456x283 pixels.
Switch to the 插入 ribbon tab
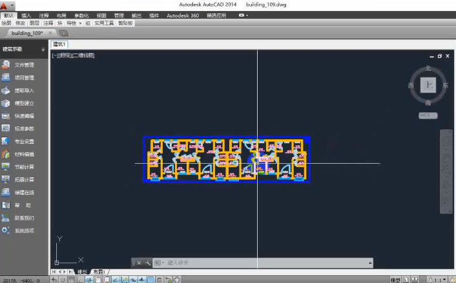[x=26, y=14]
